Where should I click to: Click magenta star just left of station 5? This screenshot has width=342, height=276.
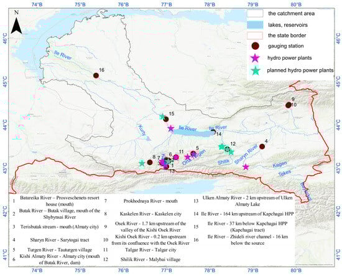pos(187,157)
